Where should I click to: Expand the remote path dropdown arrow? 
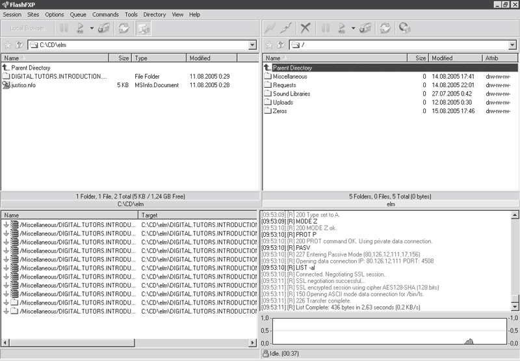[x=513, y=45]
